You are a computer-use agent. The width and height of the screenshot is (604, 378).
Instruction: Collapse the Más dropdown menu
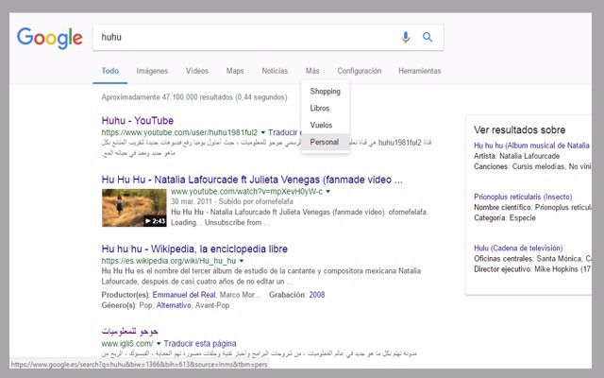[312, 71]
